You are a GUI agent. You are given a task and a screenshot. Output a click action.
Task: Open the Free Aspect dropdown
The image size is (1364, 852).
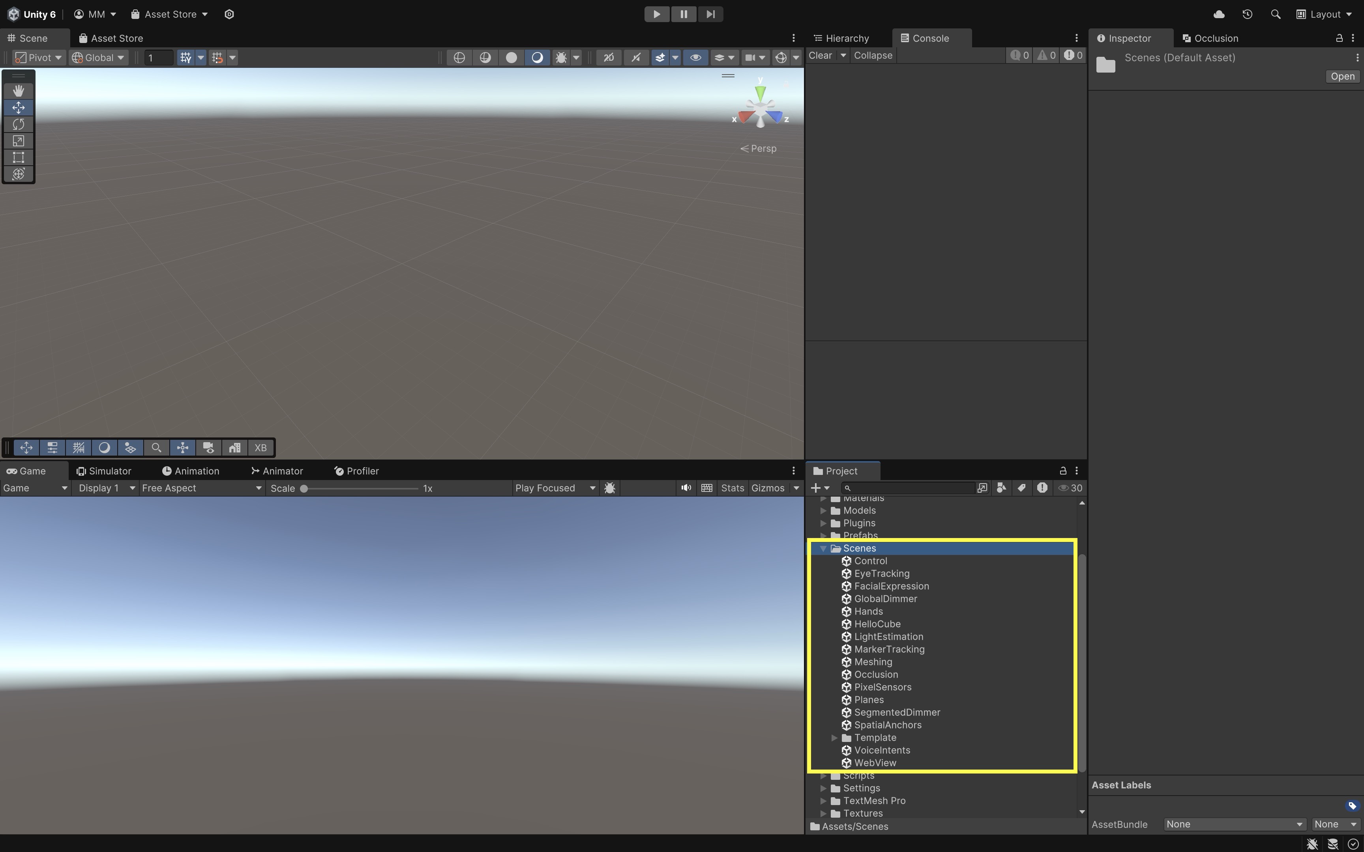pyautogui.click(x=202, y=488)
